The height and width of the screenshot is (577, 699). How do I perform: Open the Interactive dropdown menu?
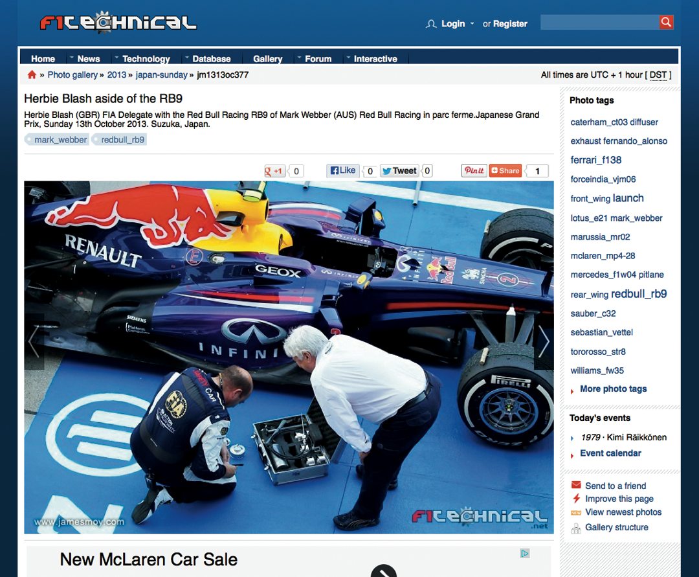click(x=375, y=58)
